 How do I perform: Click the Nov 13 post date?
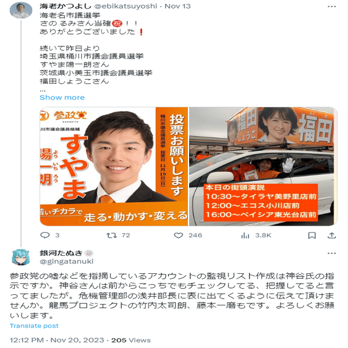pyautogui.click(x=177, y=6)
